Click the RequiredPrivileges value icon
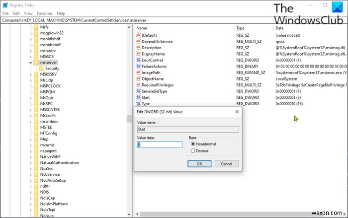 [x=139, y=85]
